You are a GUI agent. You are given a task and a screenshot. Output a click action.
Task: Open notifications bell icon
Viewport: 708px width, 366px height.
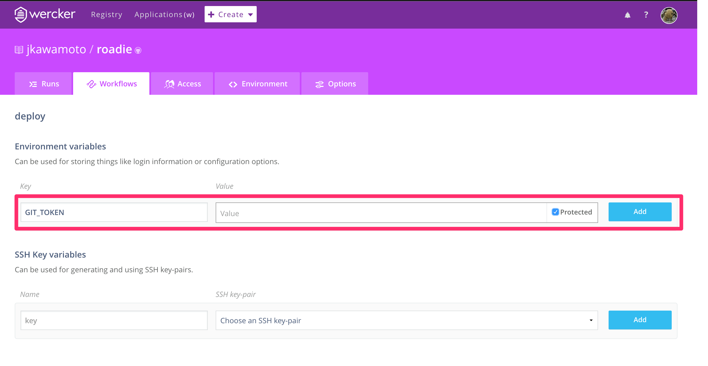tap(627, 15)
